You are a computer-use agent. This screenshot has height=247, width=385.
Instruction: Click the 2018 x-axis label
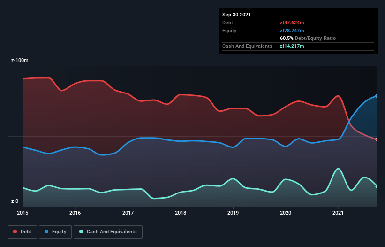coord(181,213)
